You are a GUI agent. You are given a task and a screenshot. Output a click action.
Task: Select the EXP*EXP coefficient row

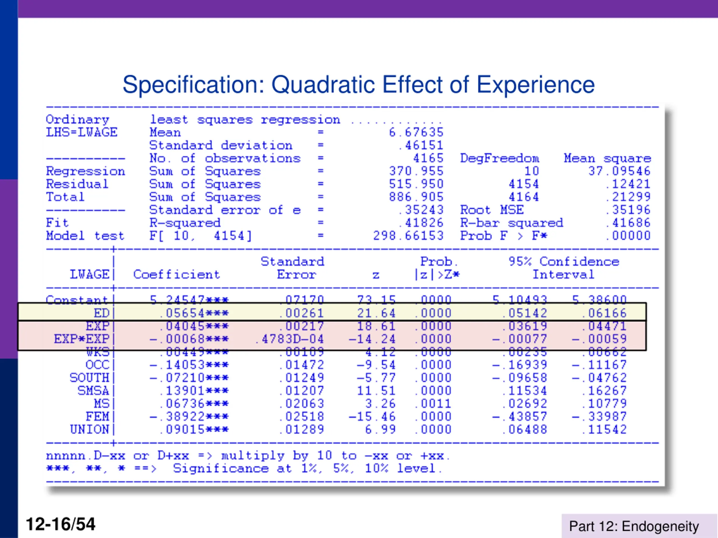click(332, 339)
